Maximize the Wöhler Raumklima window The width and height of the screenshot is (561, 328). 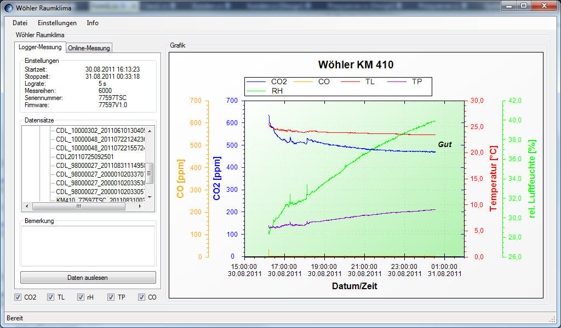pyautogui.click(x=524, y=5)
